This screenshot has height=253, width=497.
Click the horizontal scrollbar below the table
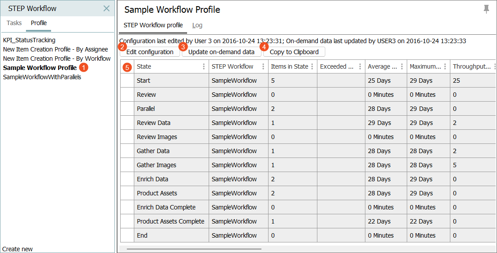click(x=194, y=249)
